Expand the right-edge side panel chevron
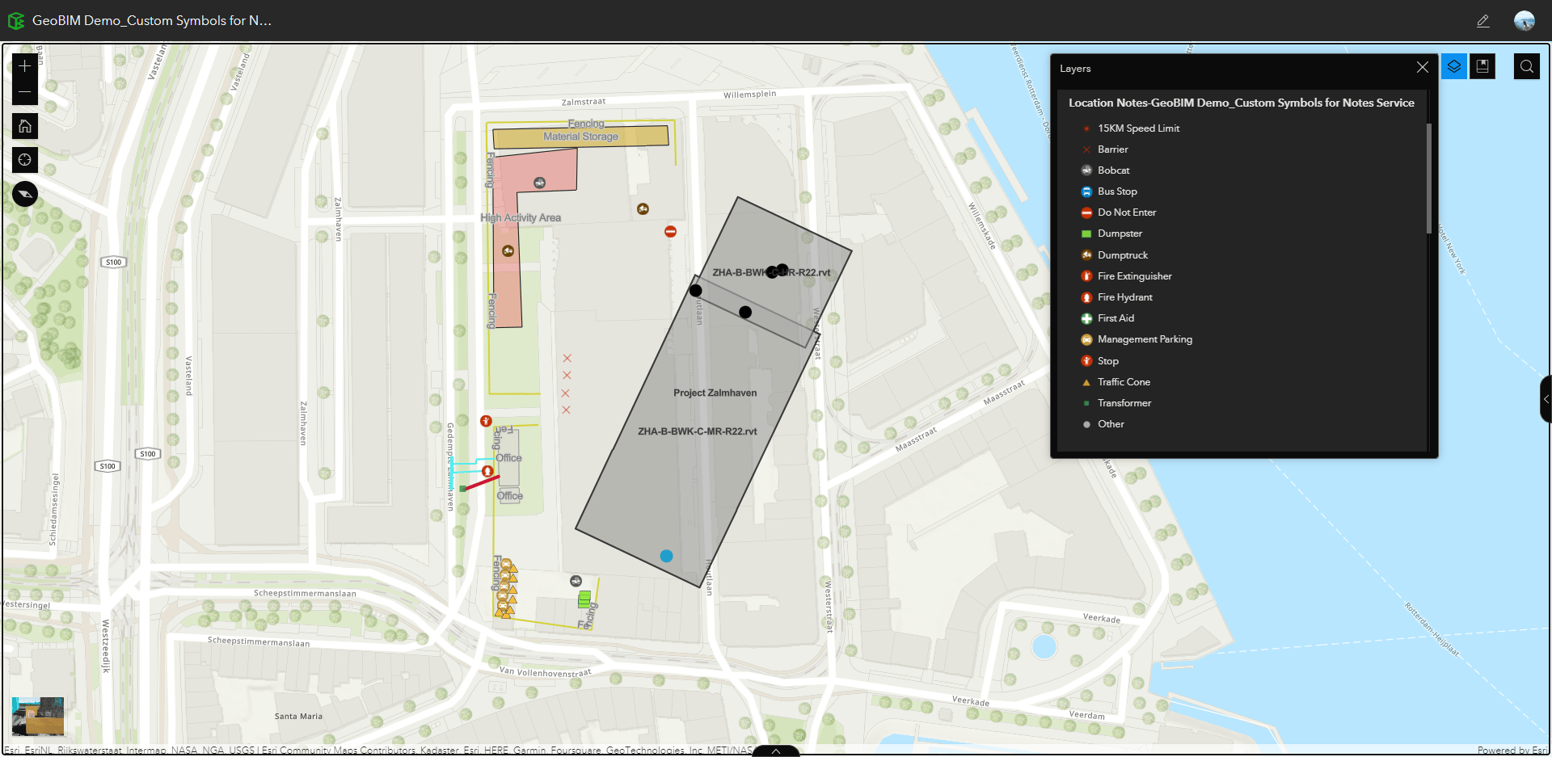The width and height of the screenshot is (1552, 757). tap(1546, 398)
